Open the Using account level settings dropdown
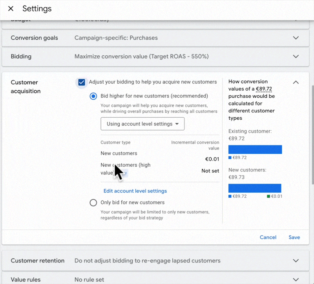Screen dimensions: 314x284 coord(142,124)
